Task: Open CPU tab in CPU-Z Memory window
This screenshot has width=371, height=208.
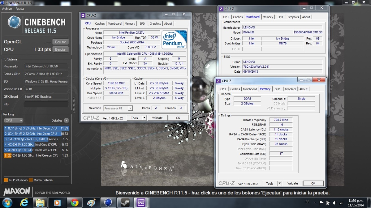Action: tap(223, 89)
